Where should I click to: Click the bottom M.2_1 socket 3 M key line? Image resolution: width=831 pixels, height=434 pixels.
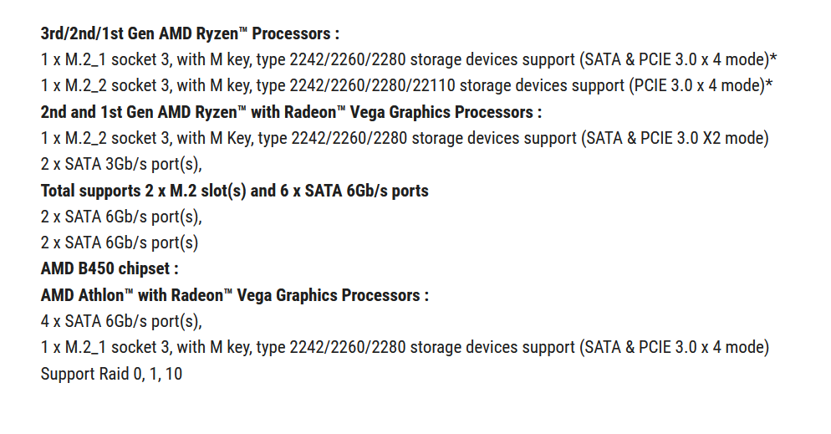tap(405, 348)
